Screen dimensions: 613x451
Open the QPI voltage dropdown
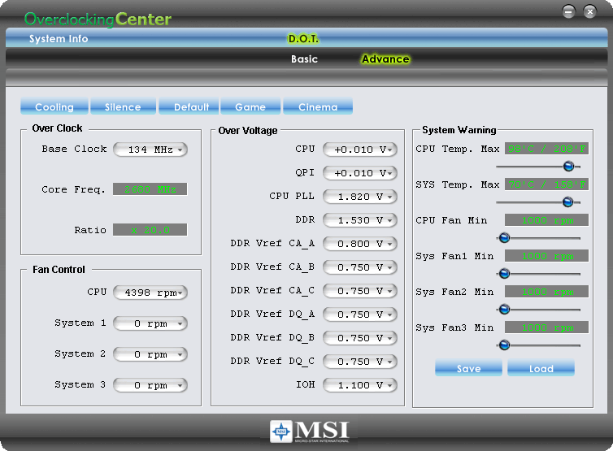click(x=360, y=173)
